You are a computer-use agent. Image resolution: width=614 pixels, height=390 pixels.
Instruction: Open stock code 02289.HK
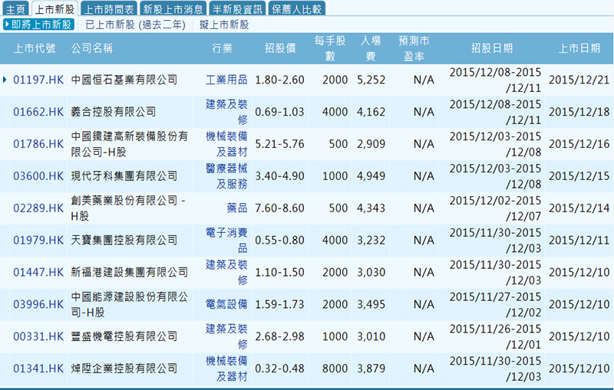(x=38, y=208)
